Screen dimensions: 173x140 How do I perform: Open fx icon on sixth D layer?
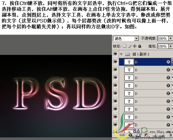[168, 101]
